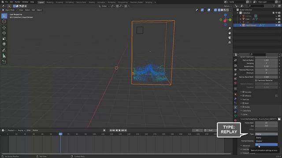Image resolution: width=282 pixels, height=158 pixels.
Task: Click the Blender logo menu
Action: coord(3,2)
